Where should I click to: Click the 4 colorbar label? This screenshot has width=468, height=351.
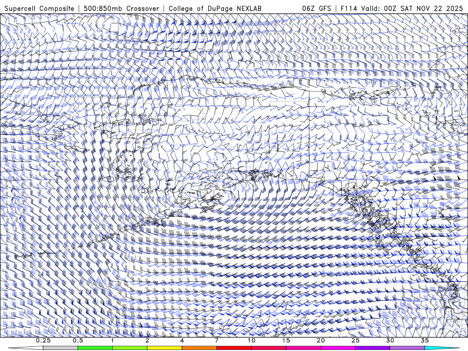(182, 340)
